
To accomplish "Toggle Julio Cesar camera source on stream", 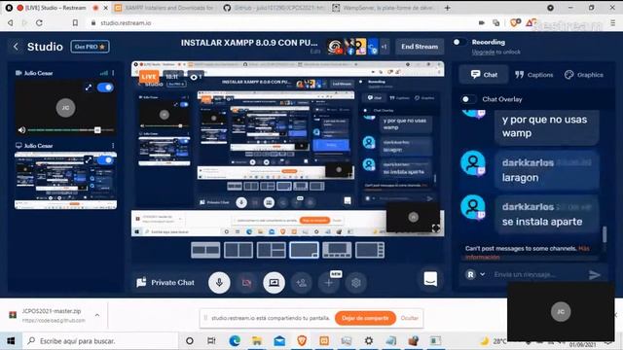I will (105, 87).
